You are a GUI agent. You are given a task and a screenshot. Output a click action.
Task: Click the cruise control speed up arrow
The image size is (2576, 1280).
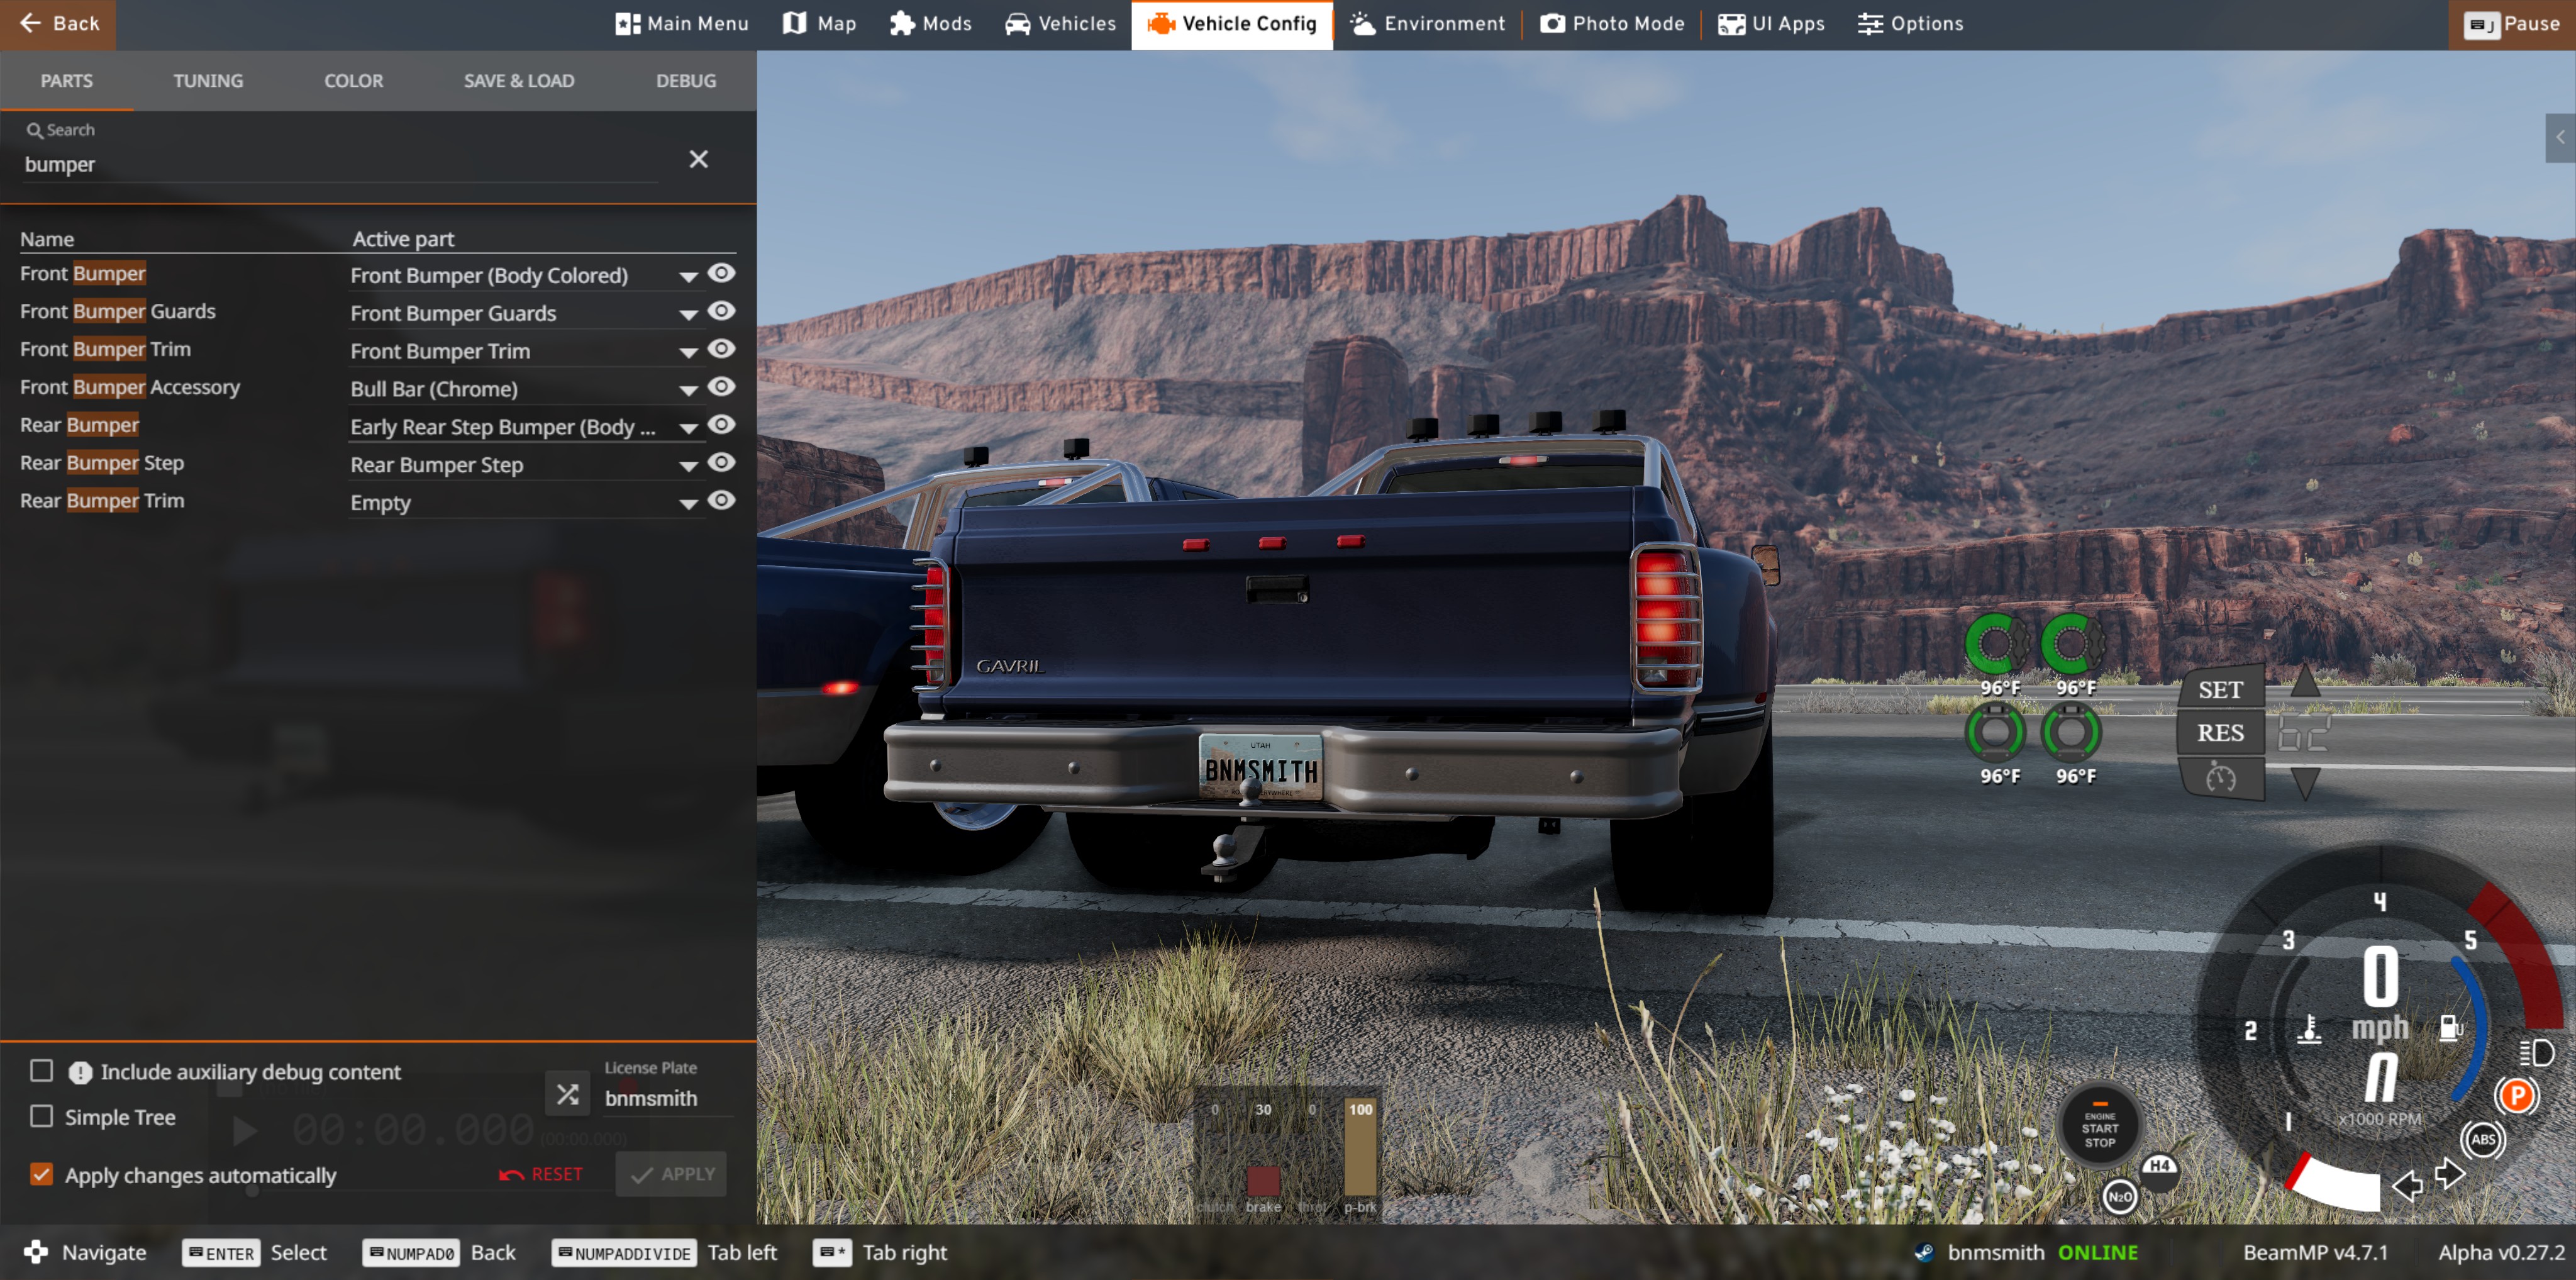(2305, 682)
